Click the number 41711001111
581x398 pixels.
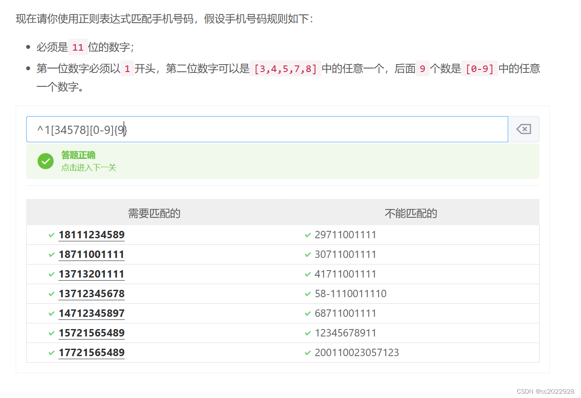point(345,274)
